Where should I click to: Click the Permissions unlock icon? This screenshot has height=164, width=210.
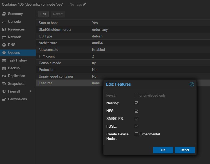click(x=4, y=99)
